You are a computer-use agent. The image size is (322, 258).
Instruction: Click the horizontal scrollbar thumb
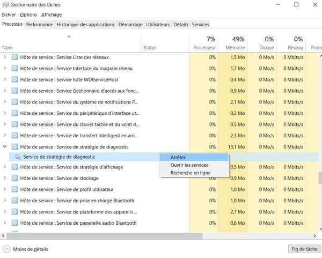(105, 236)
